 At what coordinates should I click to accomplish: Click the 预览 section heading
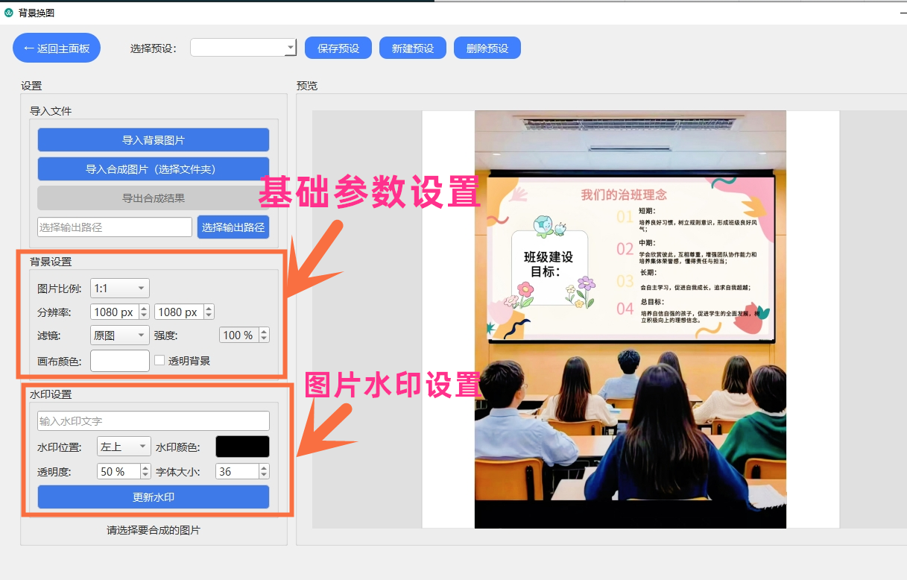(307, 86)
